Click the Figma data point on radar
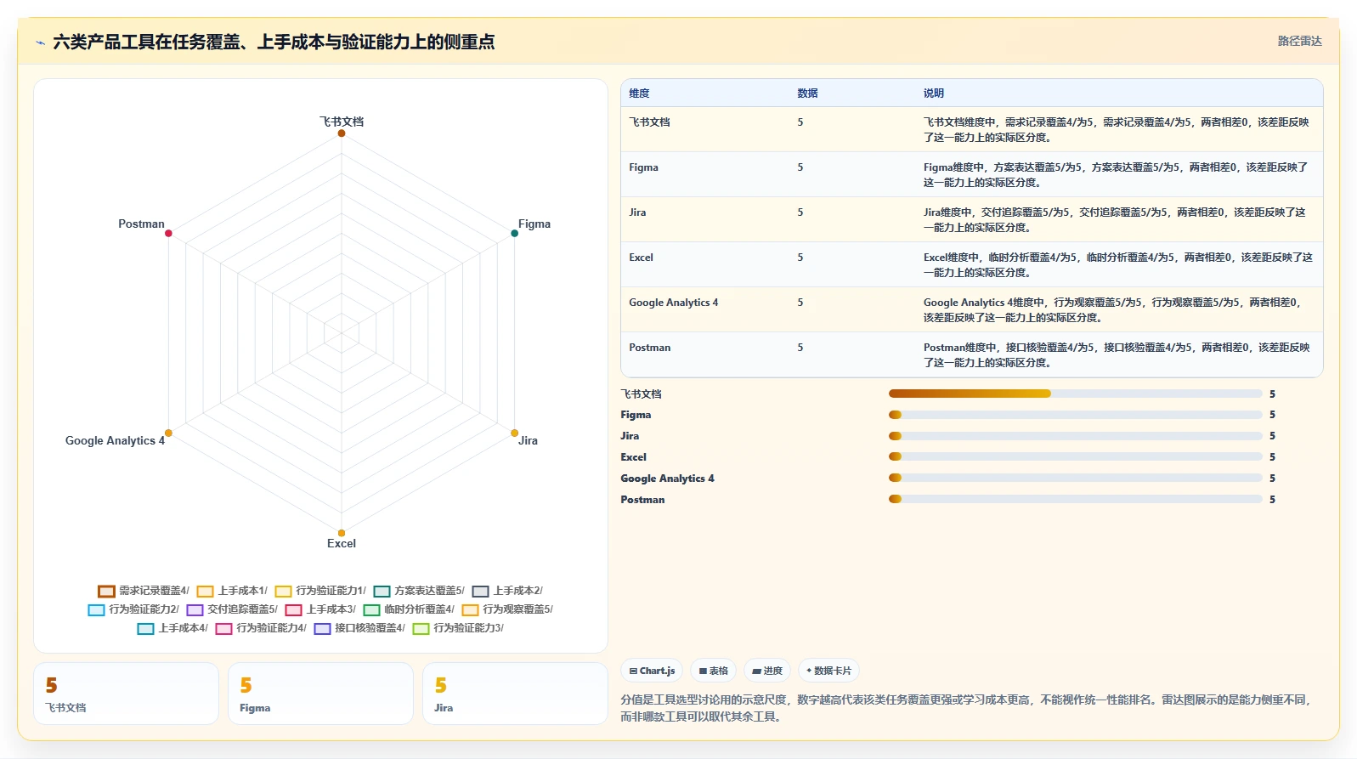This screenshot has height=759, width=1357. pos(514,233)
